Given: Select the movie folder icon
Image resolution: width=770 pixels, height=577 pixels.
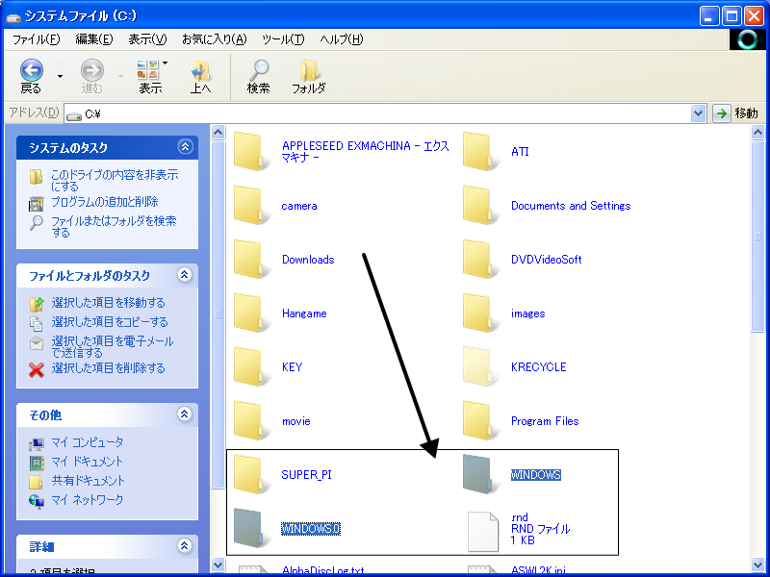Looking at the screenshot, I should pos(252,421).
